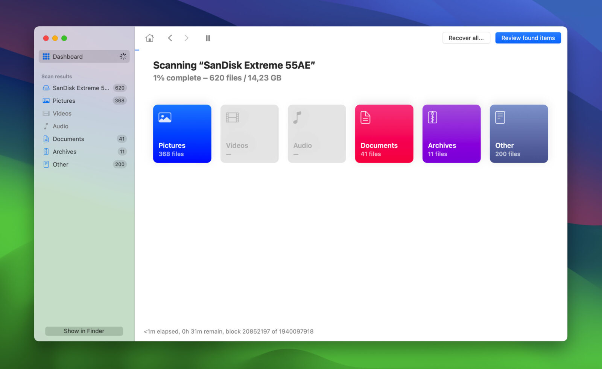Open the Other files category tile

coord(518,134)
